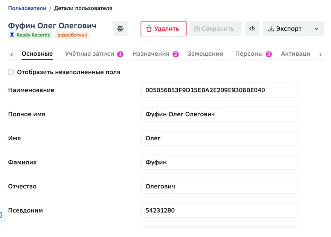
Task: Click the red Удалить button
Action: [163, 29]
